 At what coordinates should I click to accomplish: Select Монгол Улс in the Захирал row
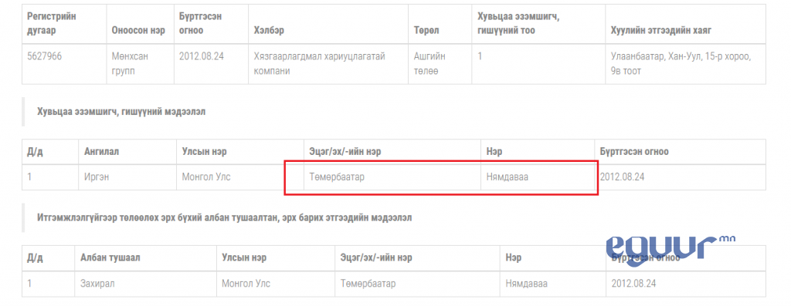tap(246, 284)
